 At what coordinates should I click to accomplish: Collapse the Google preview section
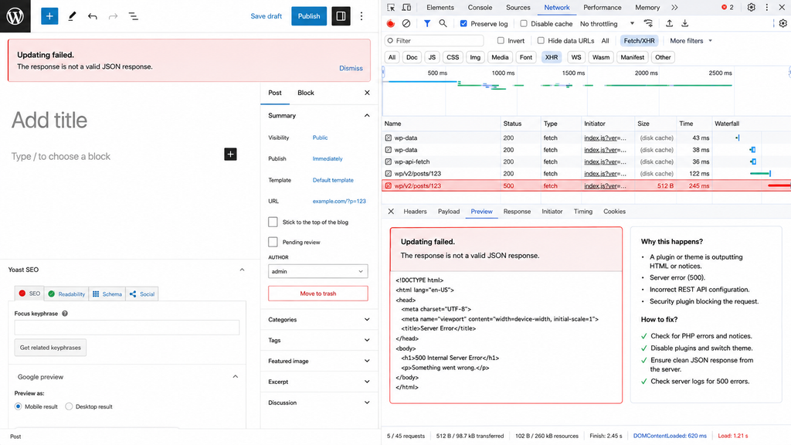[235, 376]
